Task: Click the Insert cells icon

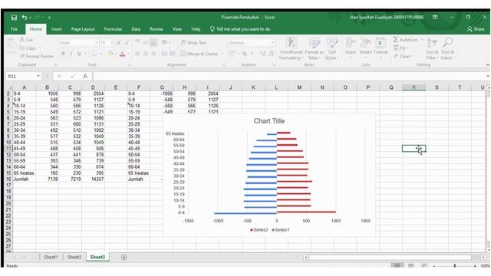Action: pyautogui.click(x=351, y=43)
